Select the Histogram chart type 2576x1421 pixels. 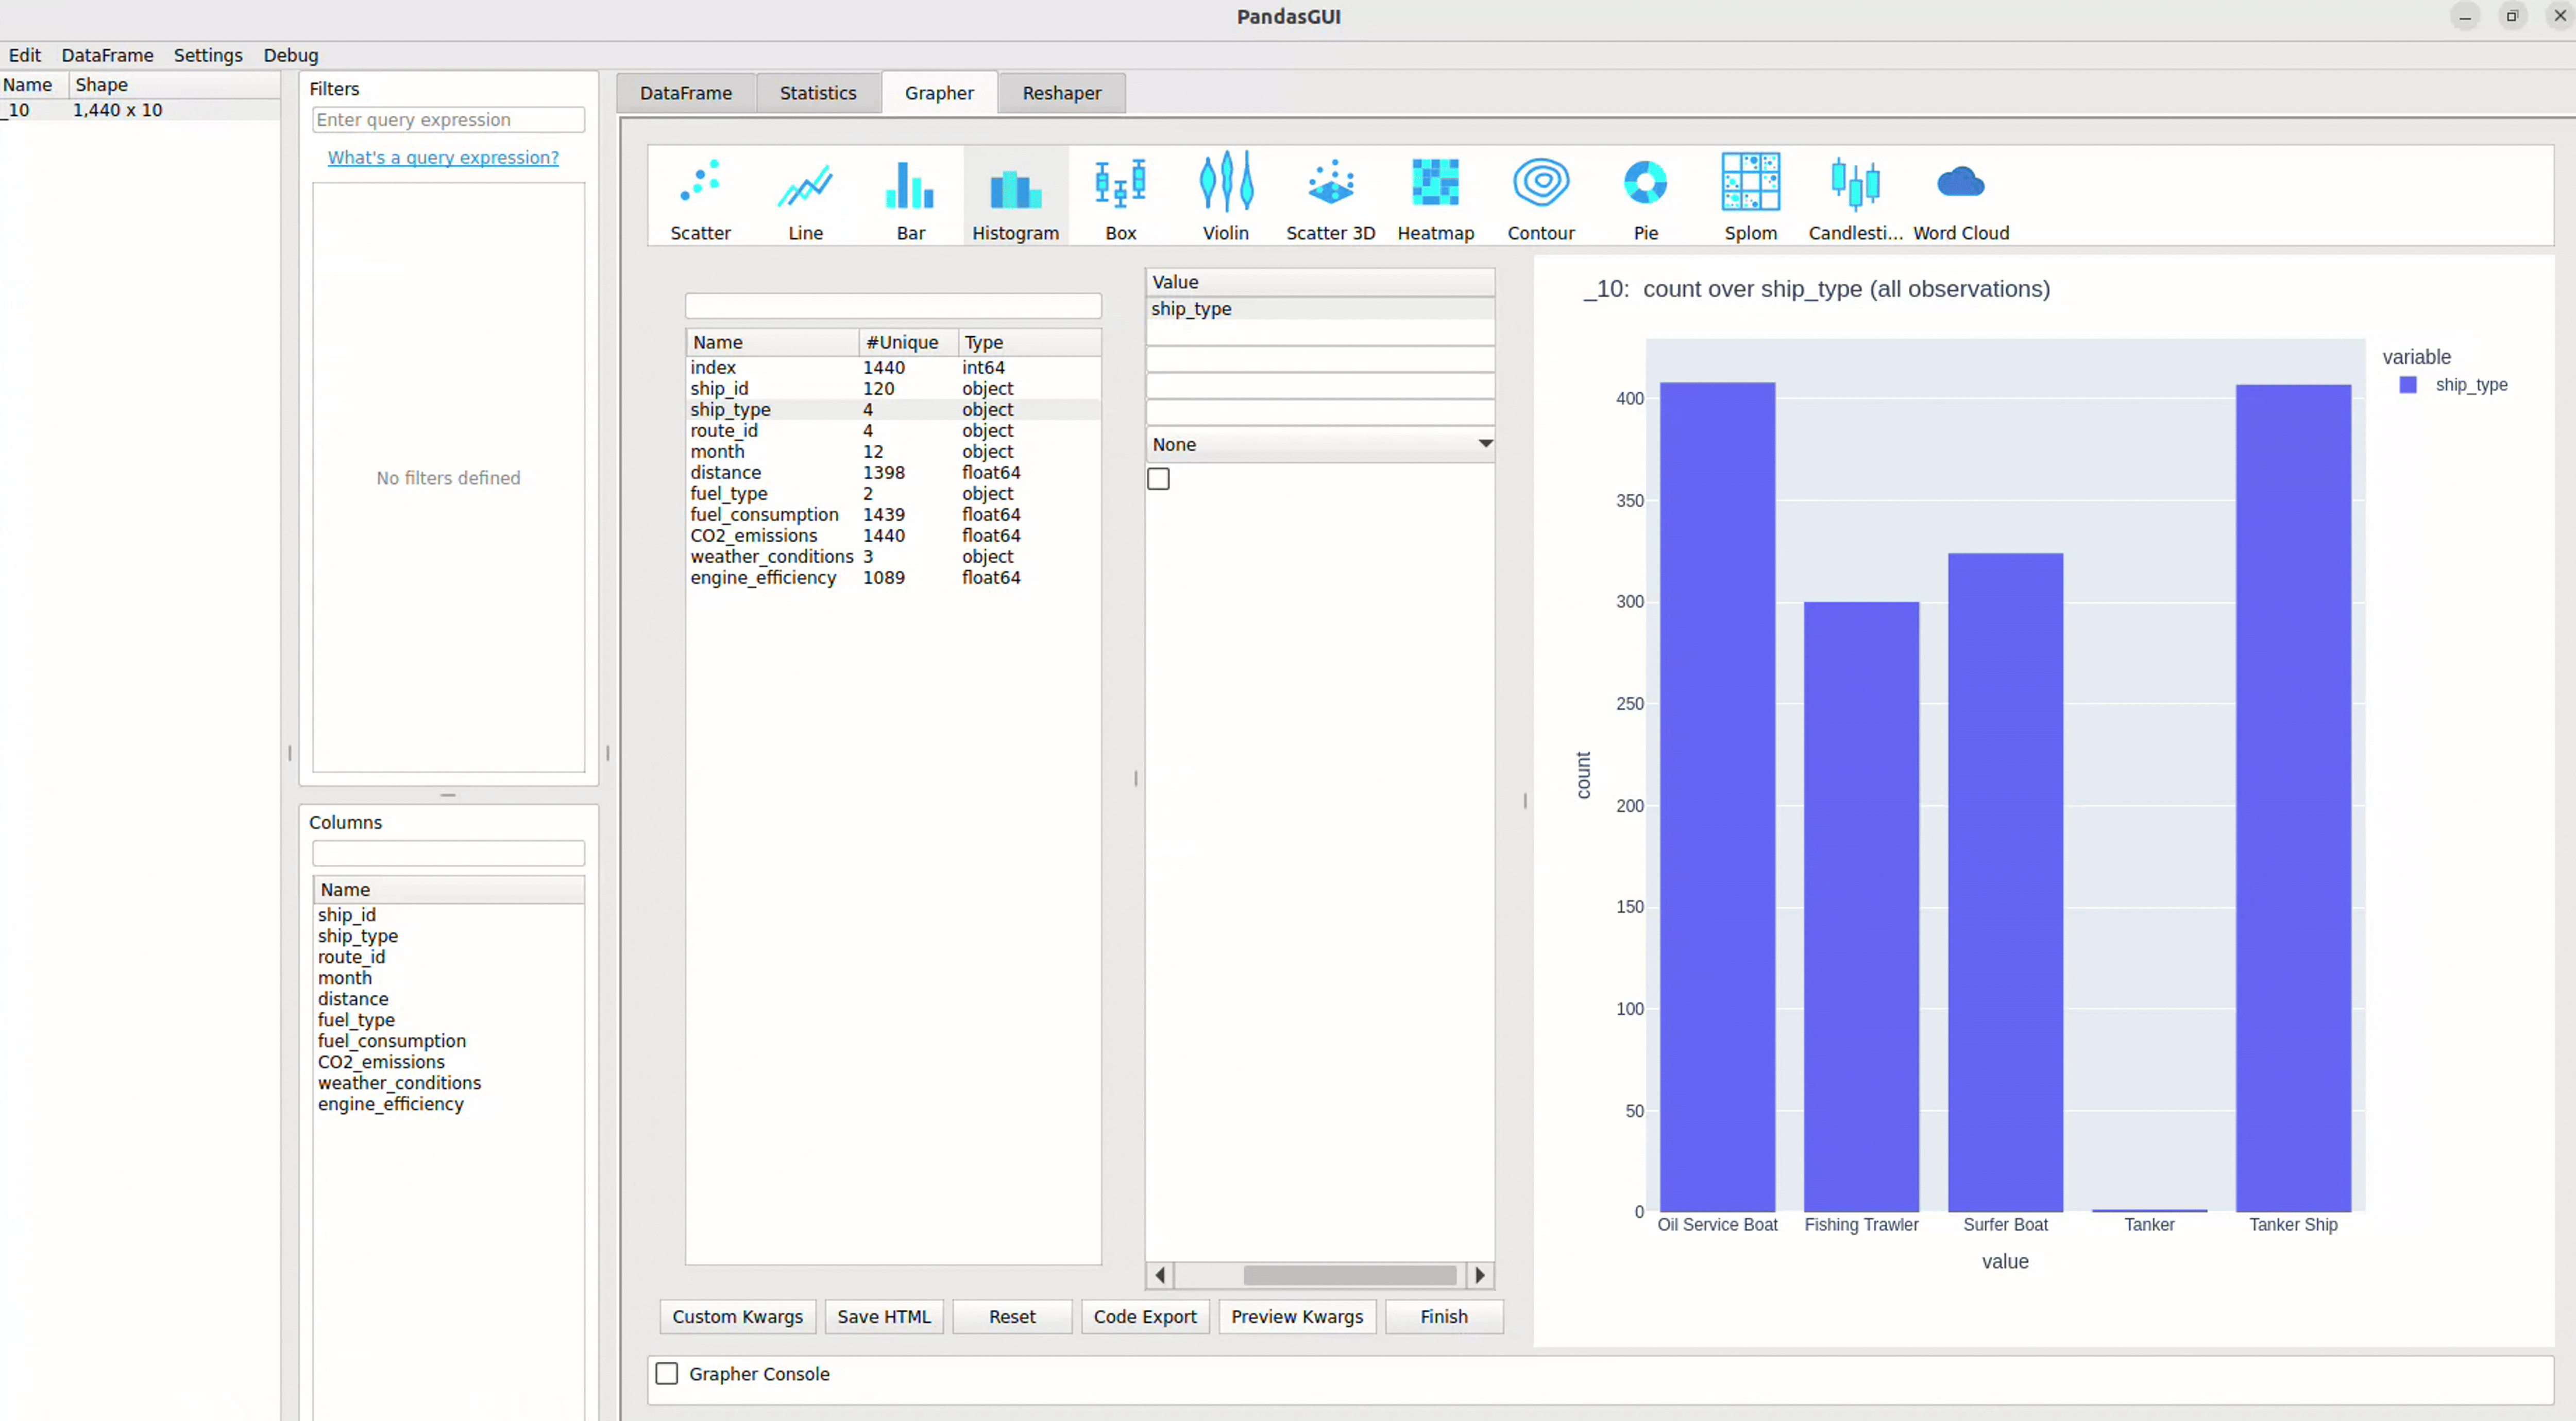point(1015,196)
